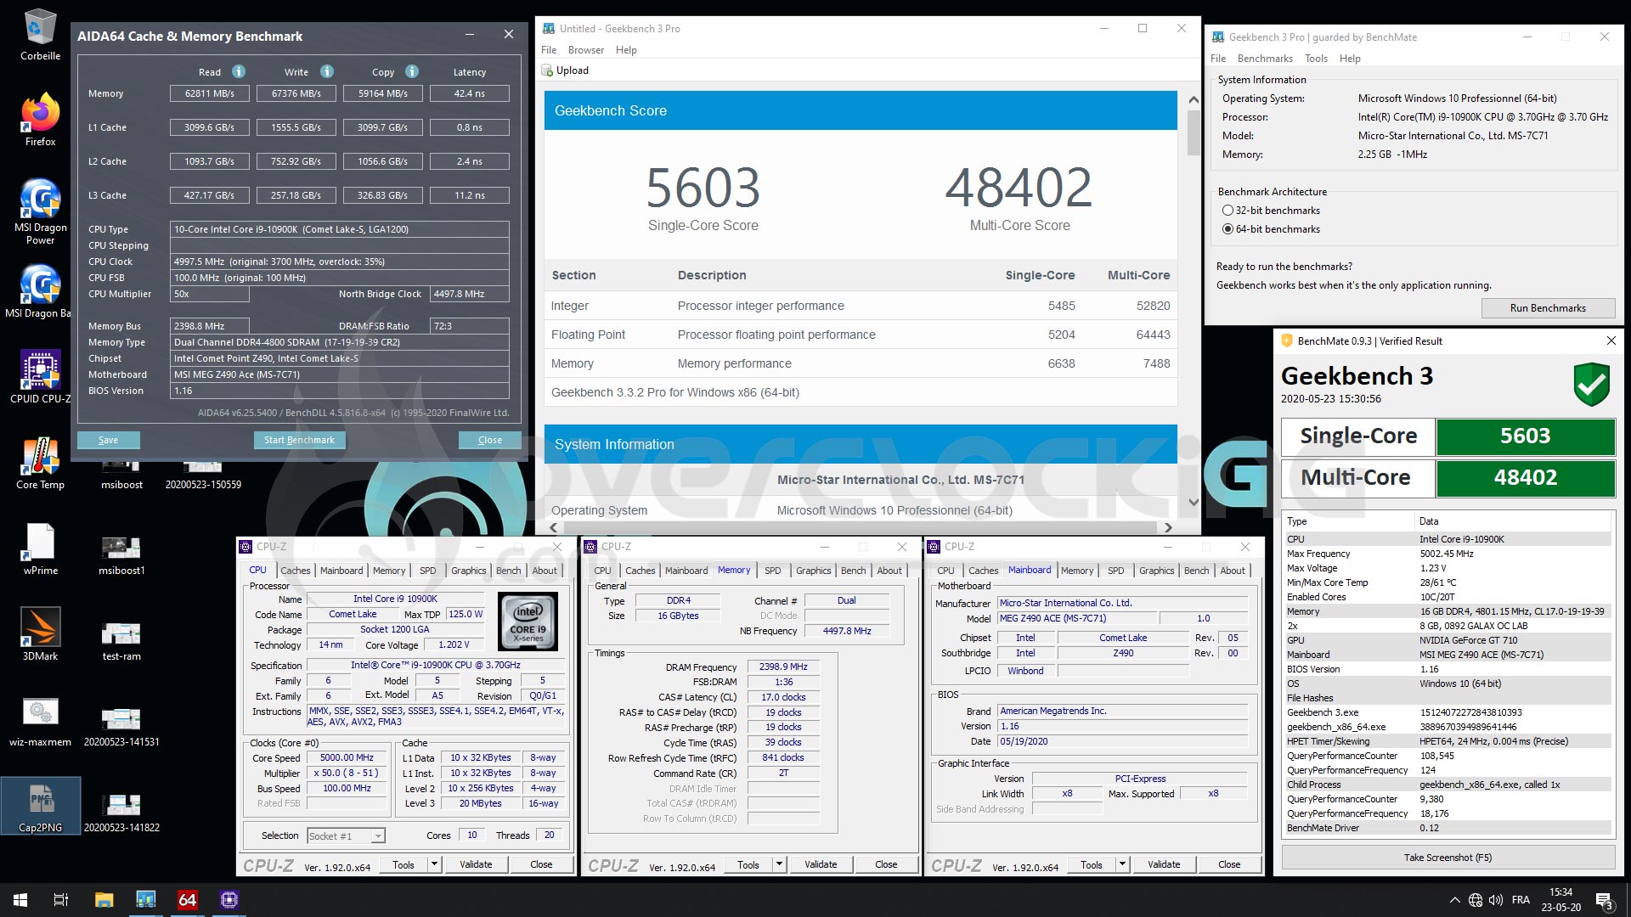The height and width of the screenshot is (917, 1631).
Task: Click volume icon in system tray
Action: (x=1495, y=900)
